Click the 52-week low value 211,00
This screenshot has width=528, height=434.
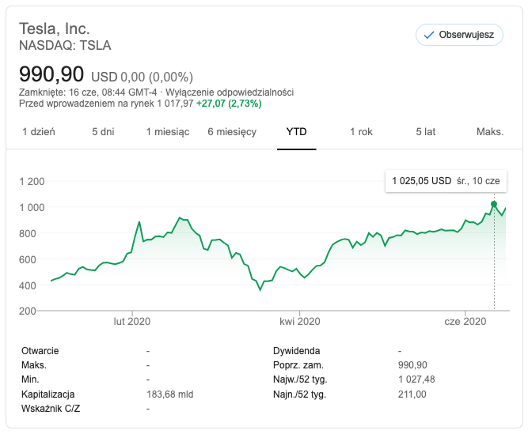point(412,394)
